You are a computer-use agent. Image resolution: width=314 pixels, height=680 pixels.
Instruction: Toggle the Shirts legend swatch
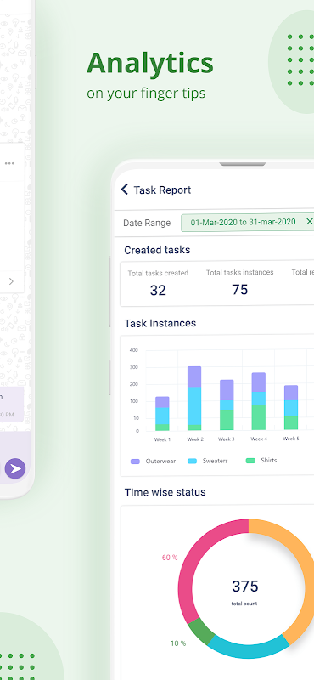(x=250, y=461)
